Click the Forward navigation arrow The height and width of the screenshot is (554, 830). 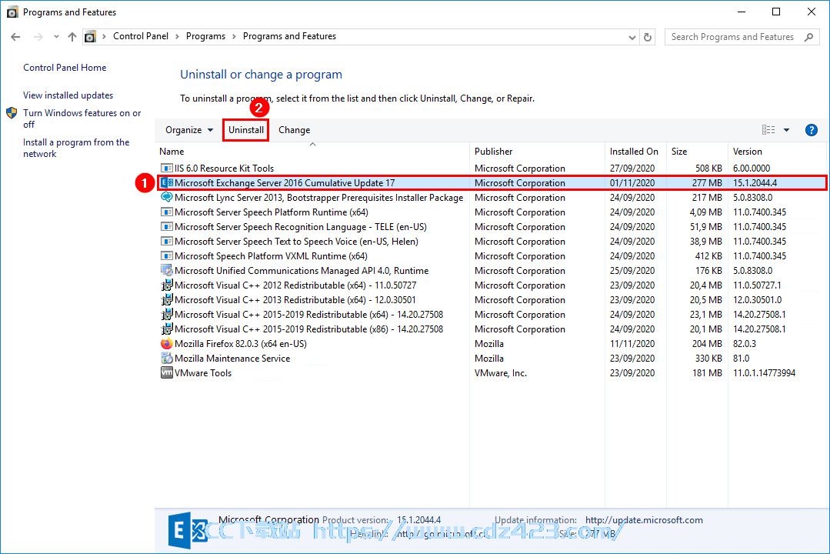pyautogui.click(x=38, y=36)
